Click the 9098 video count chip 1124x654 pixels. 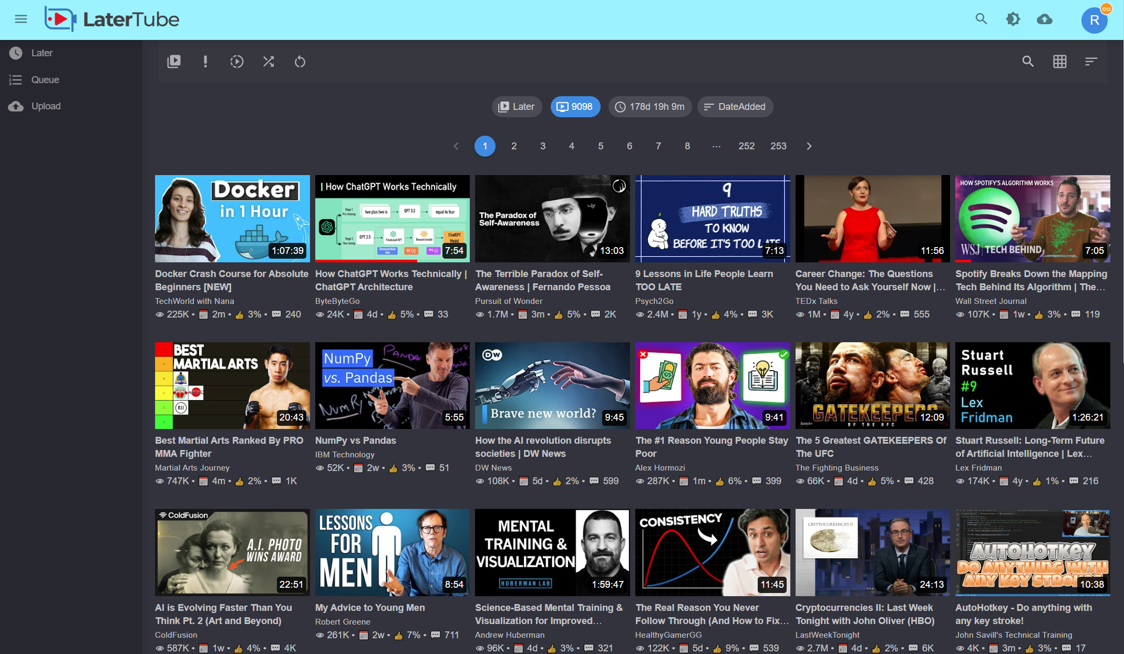pyautogui.click(x=575, y=107)
